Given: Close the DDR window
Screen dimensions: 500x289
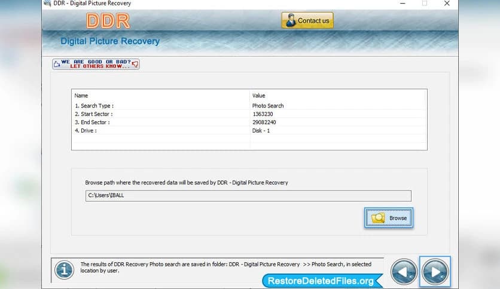Looking at the screenshot, I should (447, 3).
